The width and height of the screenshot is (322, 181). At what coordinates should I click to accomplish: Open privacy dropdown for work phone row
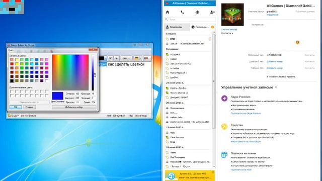(309, 68)
